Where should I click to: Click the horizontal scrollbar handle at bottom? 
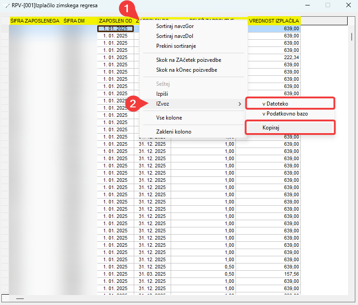pos(20,299)
